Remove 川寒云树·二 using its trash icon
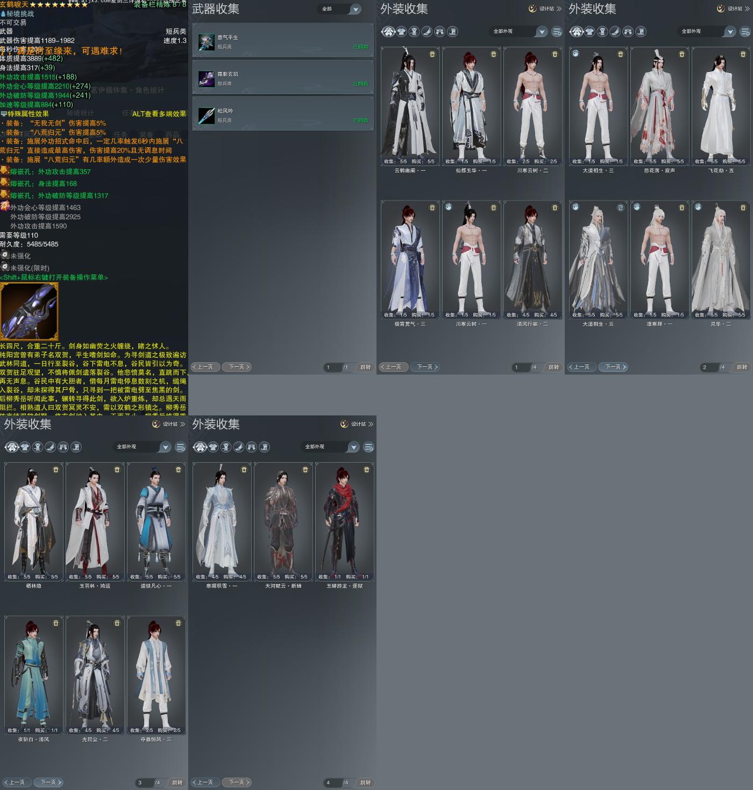The image size is (753, 790). (x=555, y=54)
